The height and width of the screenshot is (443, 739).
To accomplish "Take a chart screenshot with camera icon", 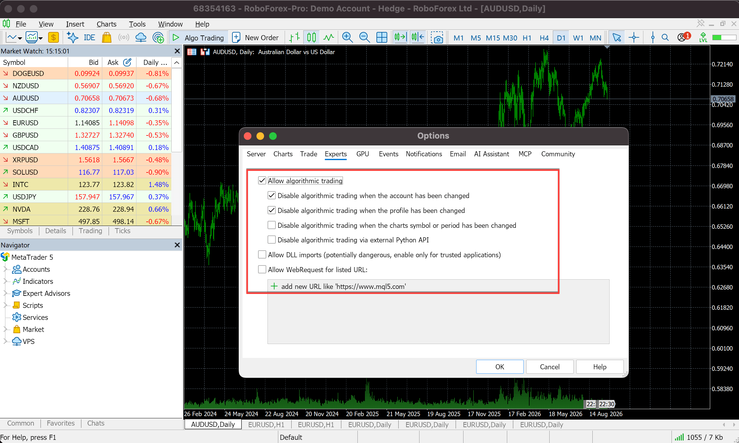I will click(437, 38).
